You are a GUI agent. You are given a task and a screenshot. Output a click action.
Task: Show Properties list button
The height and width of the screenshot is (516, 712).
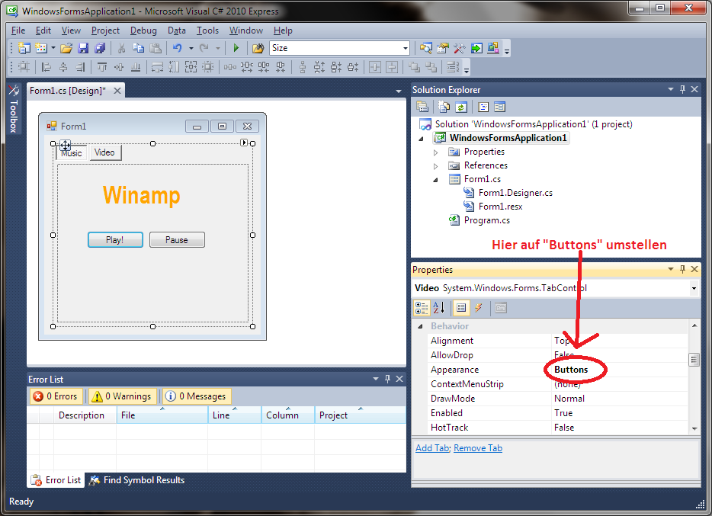point(461,308)
